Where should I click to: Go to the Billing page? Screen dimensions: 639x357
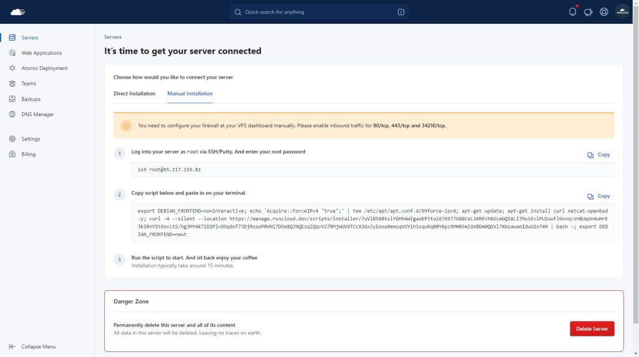click(28, 154)
